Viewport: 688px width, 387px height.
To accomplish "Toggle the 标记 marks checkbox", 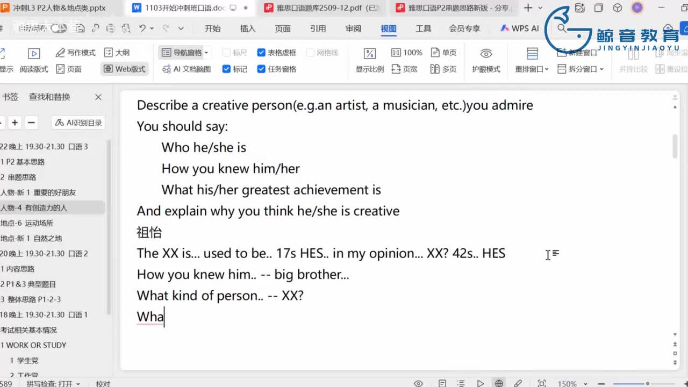I will click(x=235, y=69).
